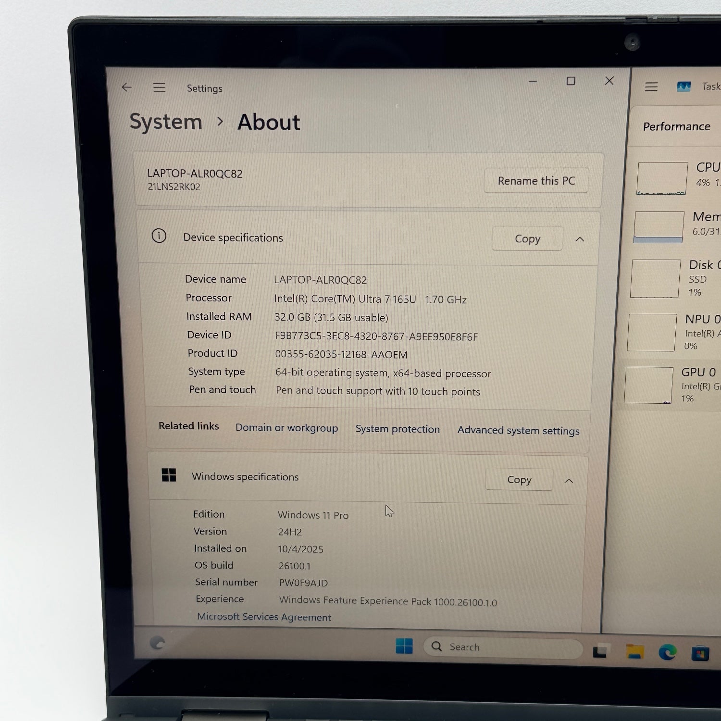Copy the Windows specifications
Viewport: 721px width, 721px height.
point(519,480)
